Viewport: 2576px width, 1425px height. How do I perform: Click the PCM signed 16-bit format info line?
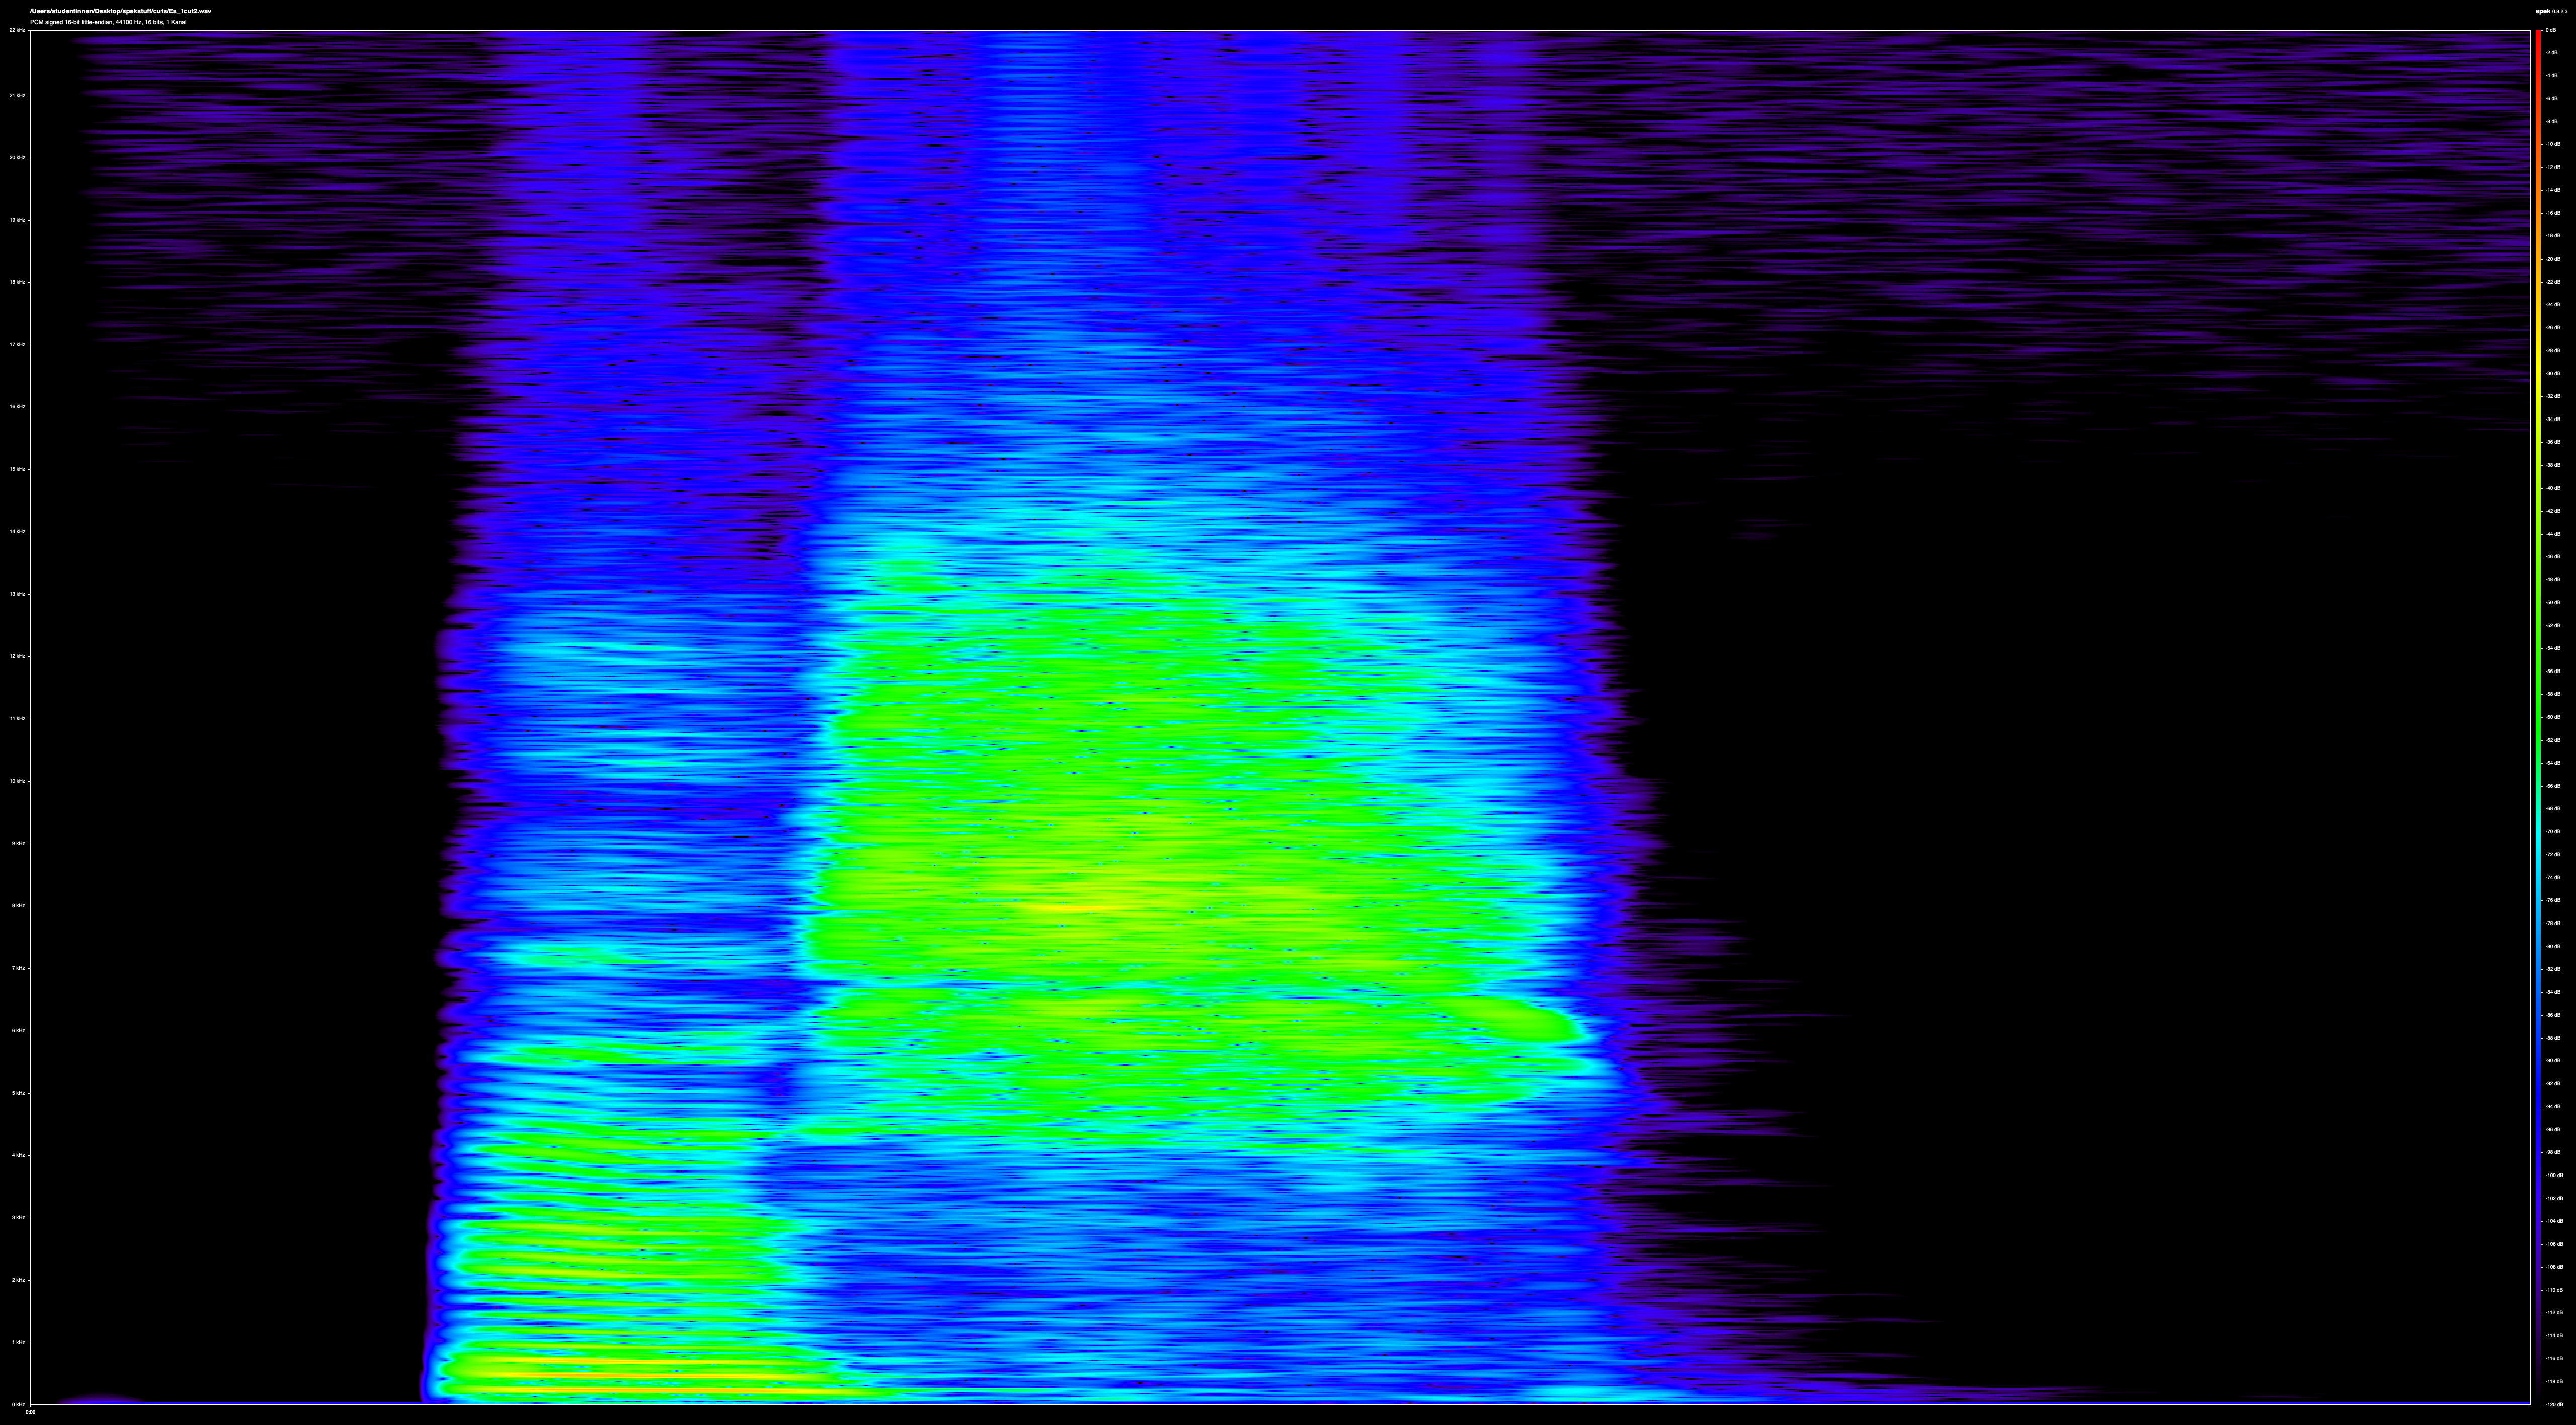(x=108, y=22)
